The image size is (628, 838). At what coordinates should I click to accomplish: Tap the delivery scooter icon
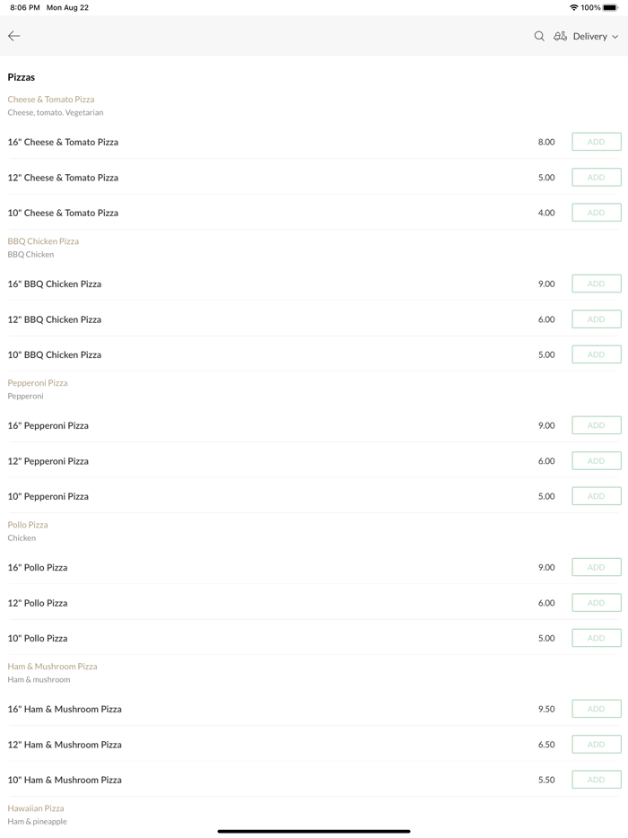[x=560, y=36]
